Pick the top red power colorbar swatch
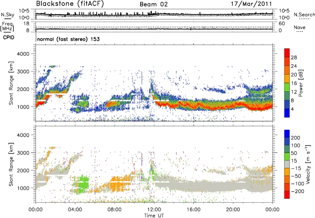 pos(287,53)
